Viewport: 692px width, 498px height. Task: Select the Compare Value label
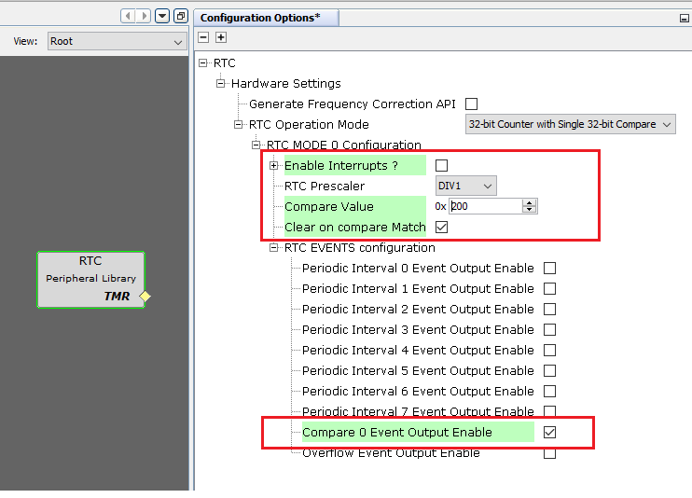(x=329, y=207)
